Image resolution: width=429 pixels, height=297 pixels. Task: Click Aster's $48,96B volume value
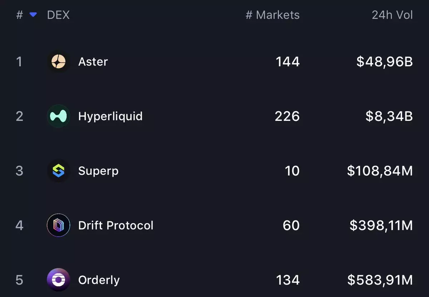384,62
